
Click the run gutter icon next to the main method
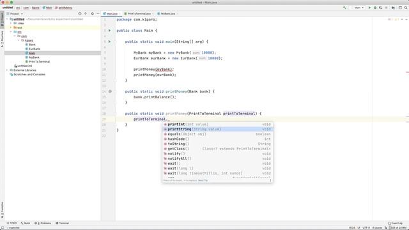pyautogui.click(x=109, y=42)
